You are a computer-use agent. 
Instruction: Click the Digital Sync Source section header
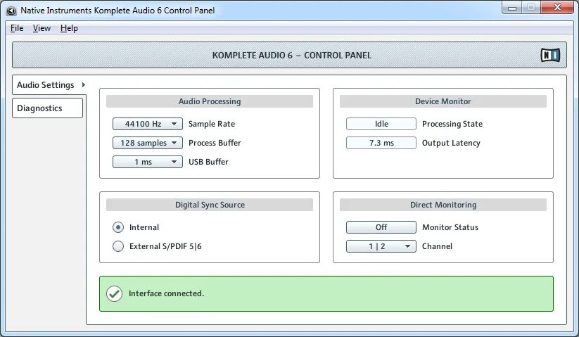point(210,205)
